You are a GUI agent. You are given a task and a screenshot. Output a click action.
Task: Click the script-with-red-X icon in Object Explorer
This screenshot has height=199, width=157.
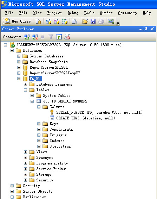click(x=67, y=37)
